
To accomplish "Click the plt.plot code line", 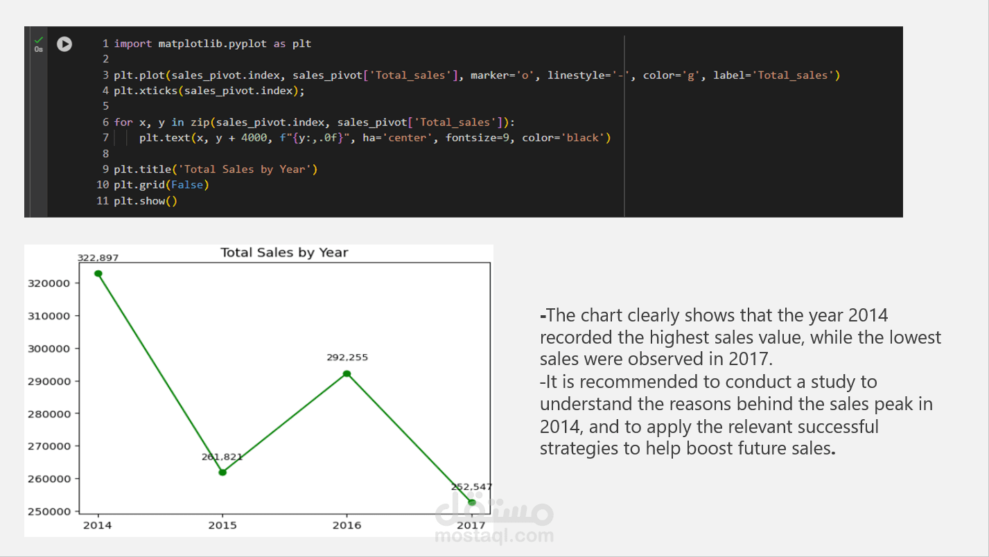I will pos(477,75).
